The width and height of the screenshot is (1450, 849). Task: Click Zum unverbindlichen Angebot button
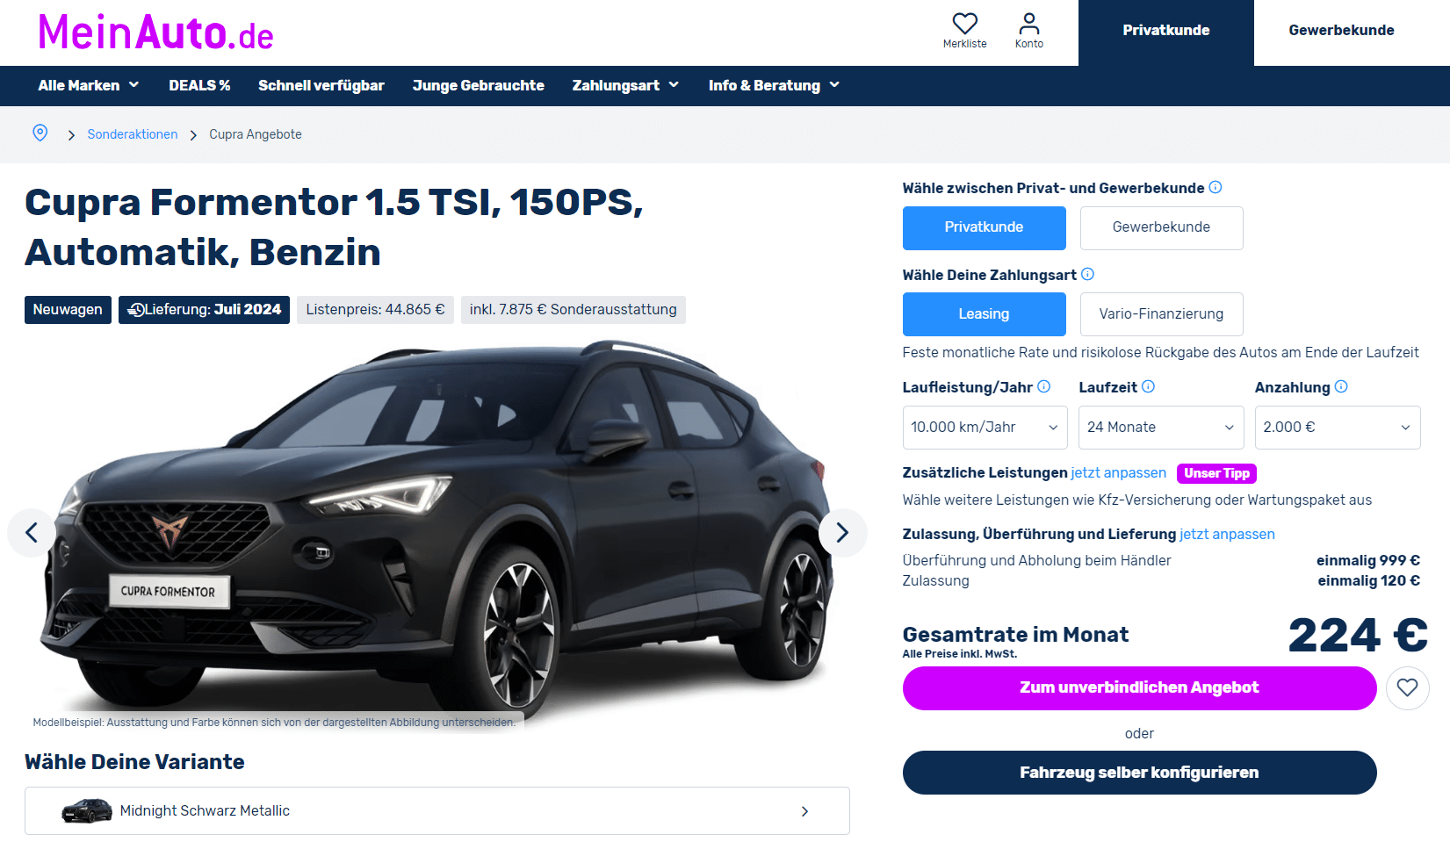pos(1139,688)
